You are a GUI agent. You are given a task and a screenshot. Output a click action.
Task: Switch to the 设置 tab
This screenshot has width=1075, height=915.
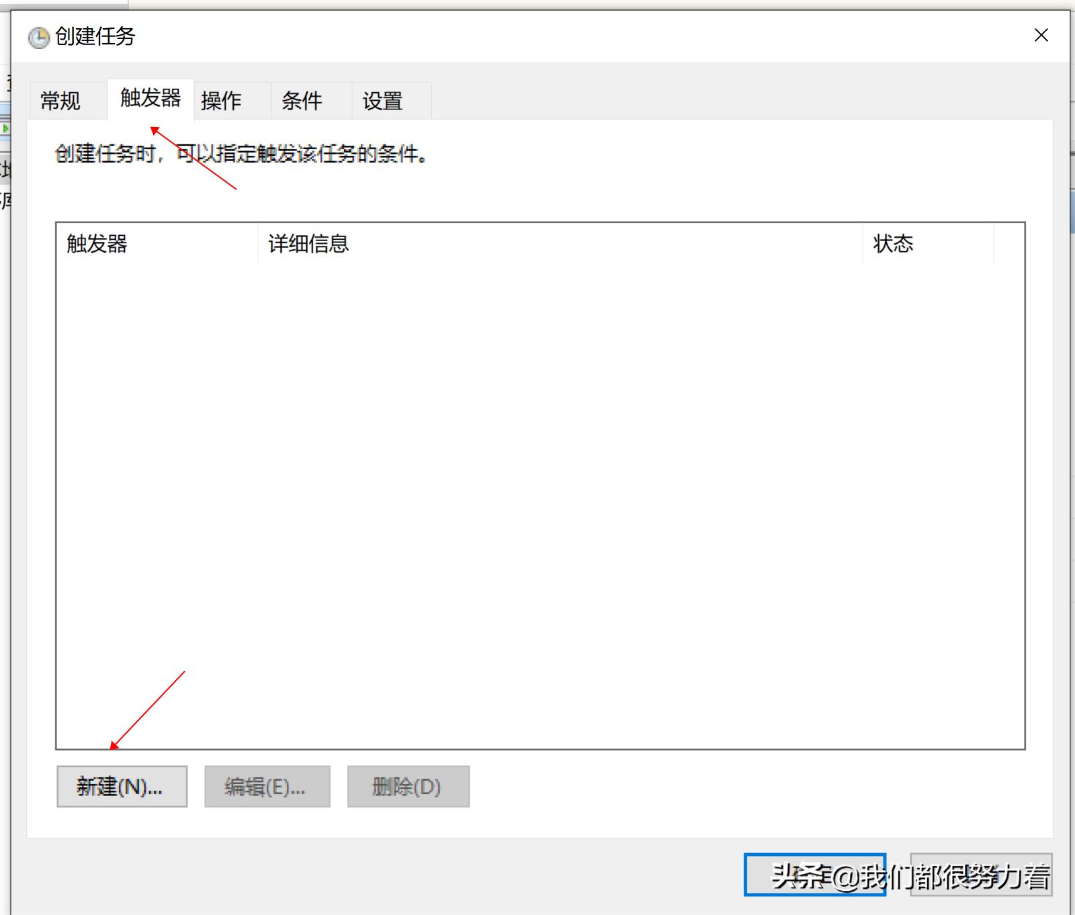382,101
